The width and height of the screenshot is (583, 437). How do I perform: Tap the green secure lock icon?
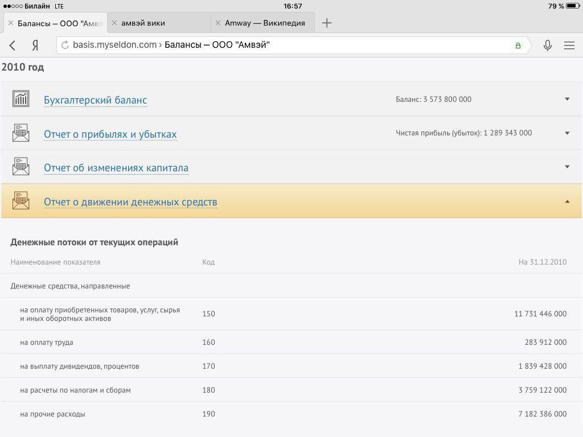(518, 46)
